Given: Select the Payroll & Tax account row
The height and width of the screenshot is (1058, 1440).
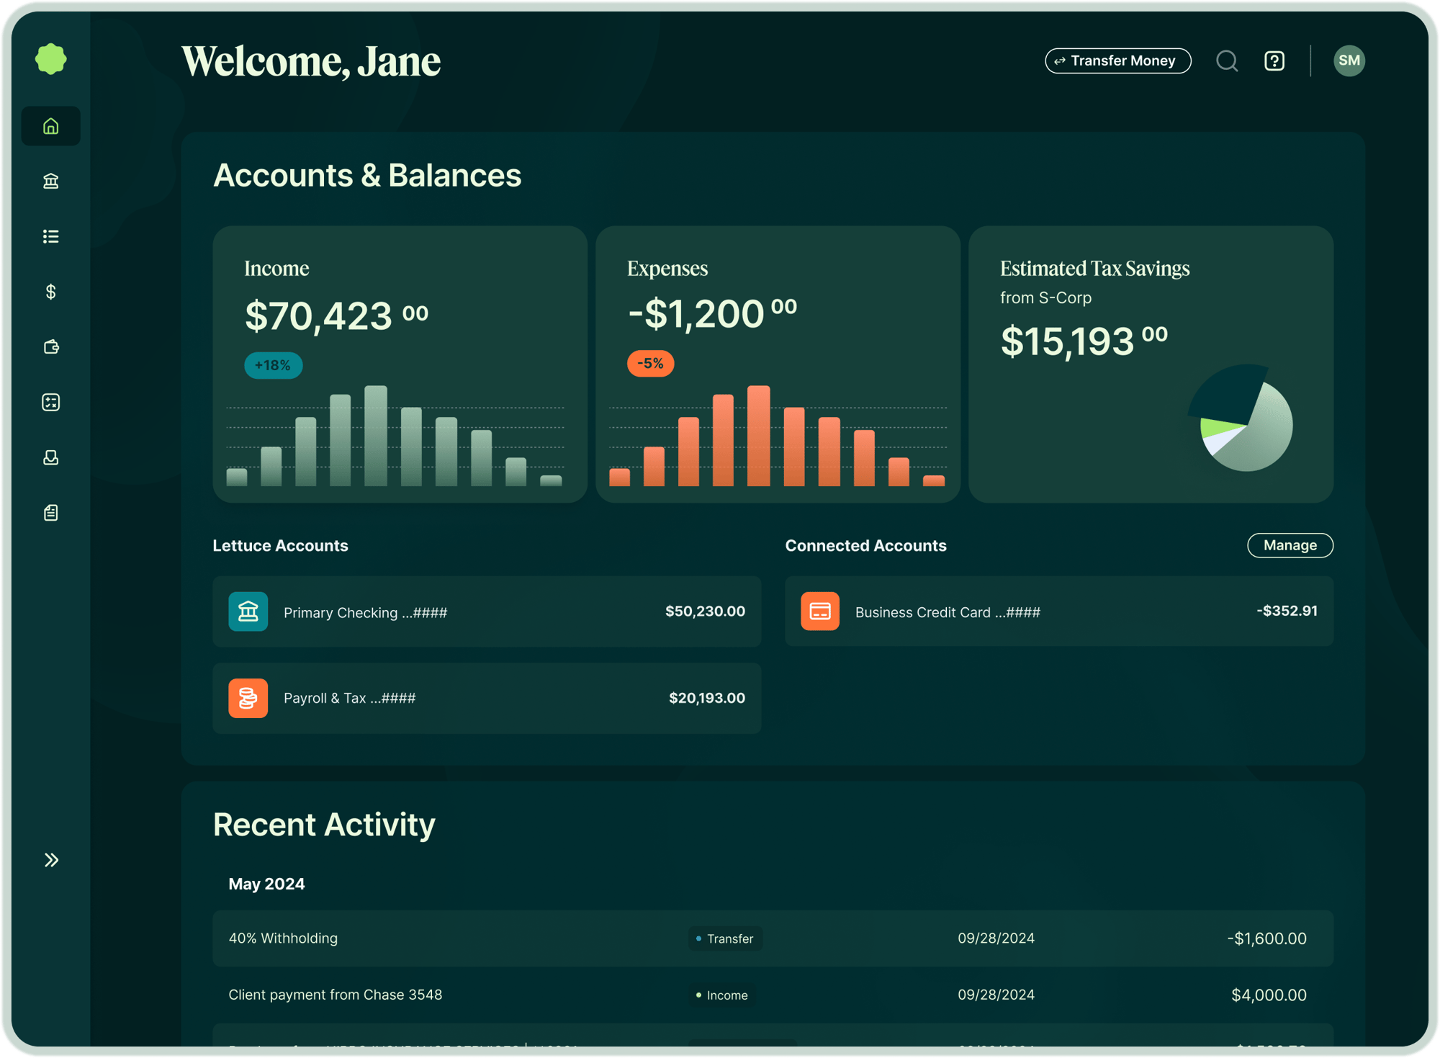Looking at the screenshot, I should 487,698.
